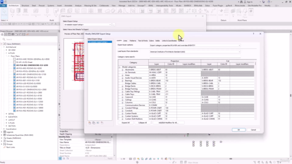The width and height of the screenshot is (292, 164).
Task: Click the Legends icon in Project Browser
Action: click(x=5, y=132)
